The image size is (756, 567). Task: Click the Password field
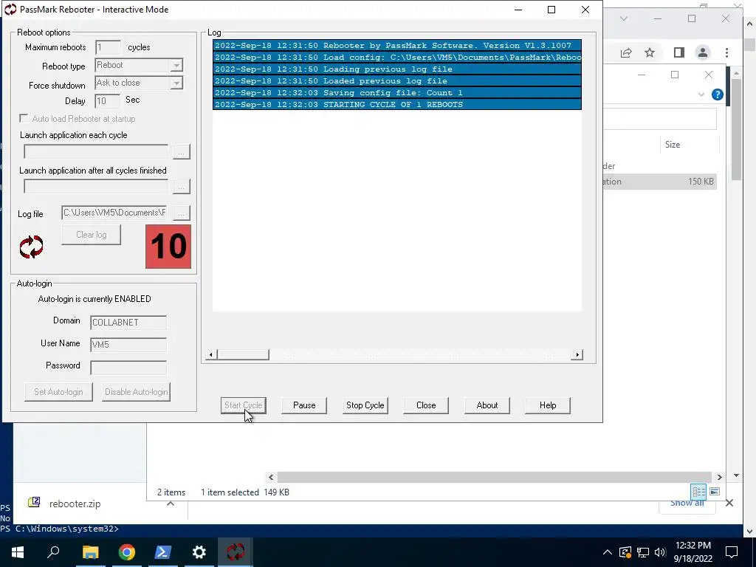[128, 367]
